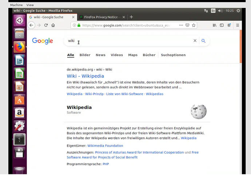Click the Google logo
The height and width of the screenshot is (178, 251).
point(43,41)
